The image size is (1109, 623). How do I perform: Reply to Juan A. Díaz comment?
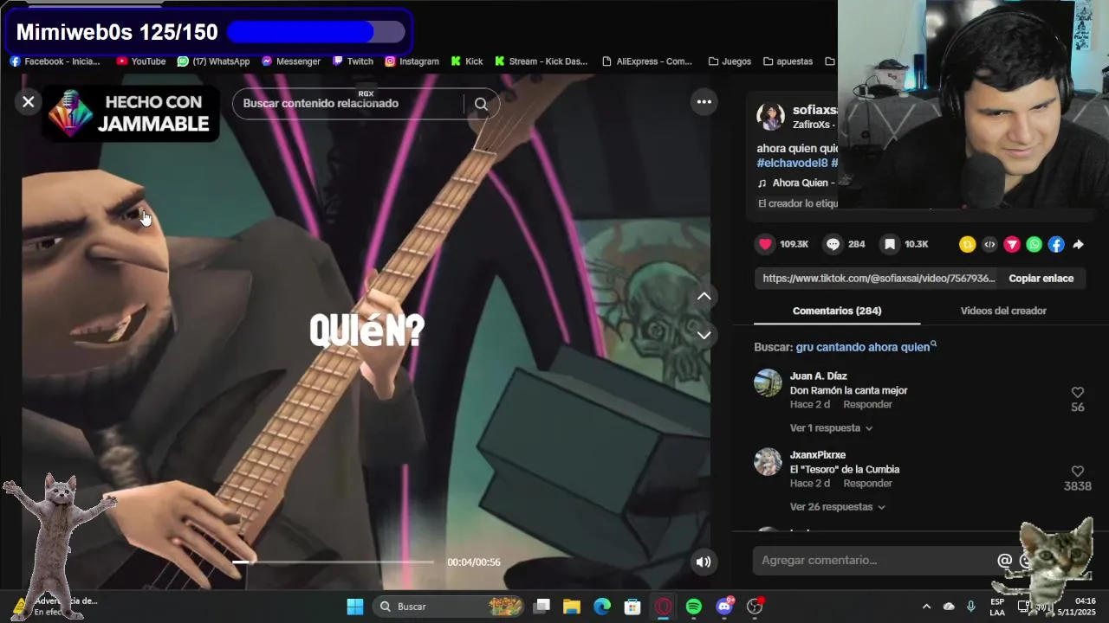point(867,405)
